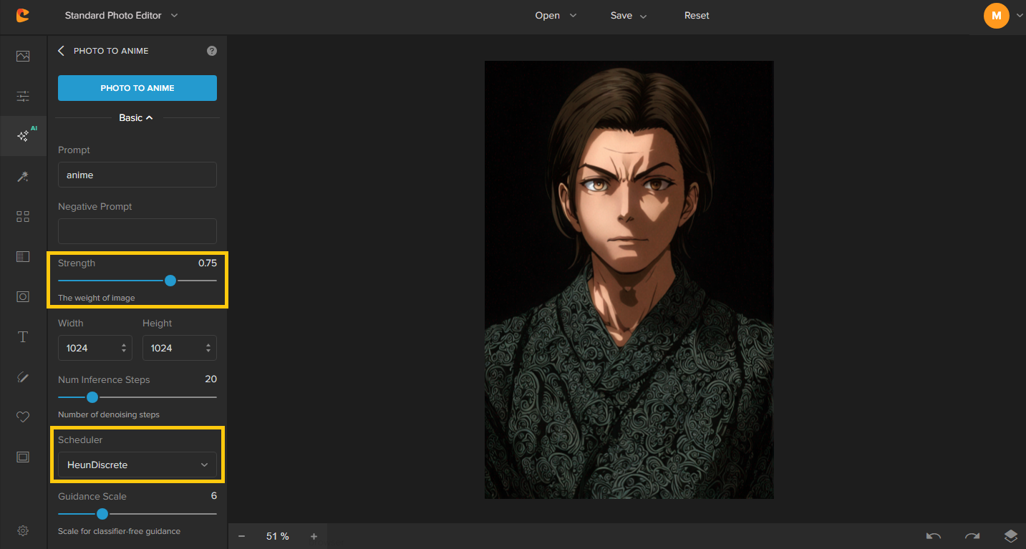Open the Image manager sidebar icon

pyautogui.click(x=23, y=56)
